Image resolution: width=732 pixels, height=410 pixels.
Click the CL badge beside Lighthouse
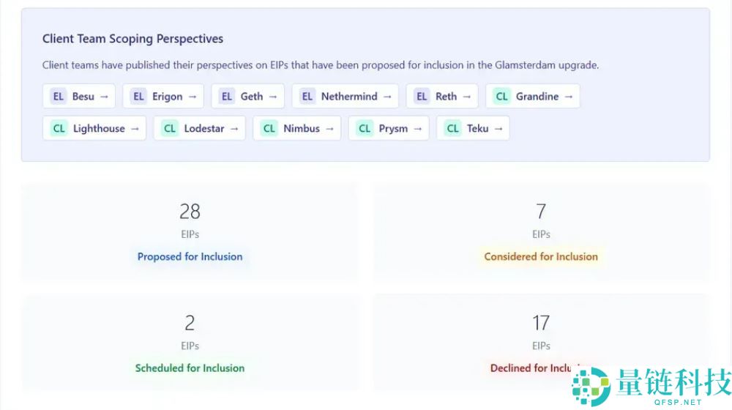59,128
